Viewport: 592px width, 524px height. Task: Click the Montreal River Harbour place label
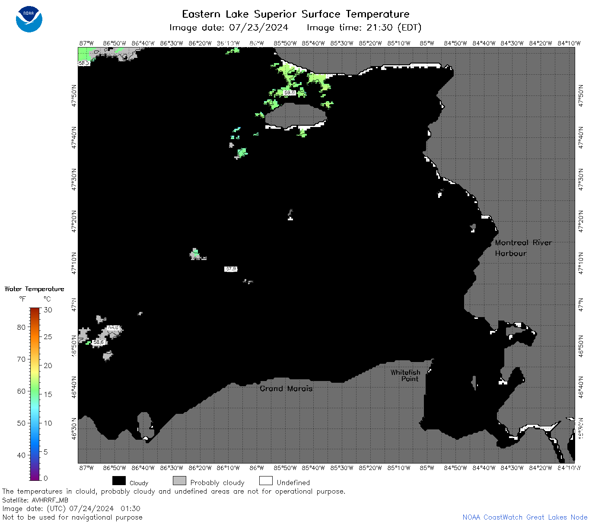point(523,248)
